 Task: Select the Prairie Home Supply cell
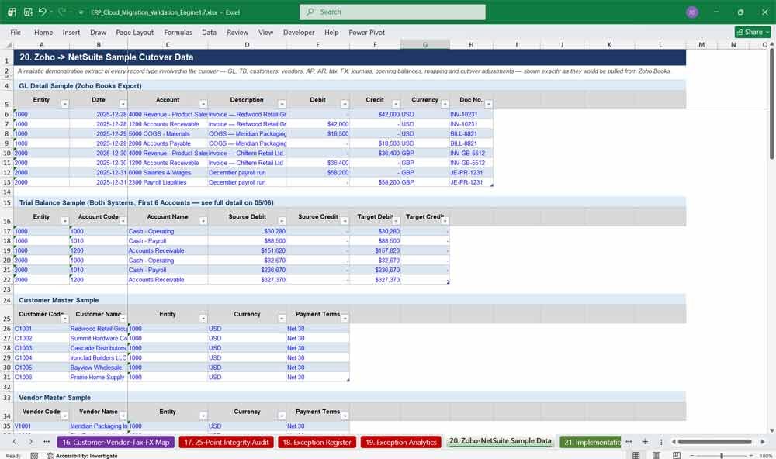(x=99, y=377)
